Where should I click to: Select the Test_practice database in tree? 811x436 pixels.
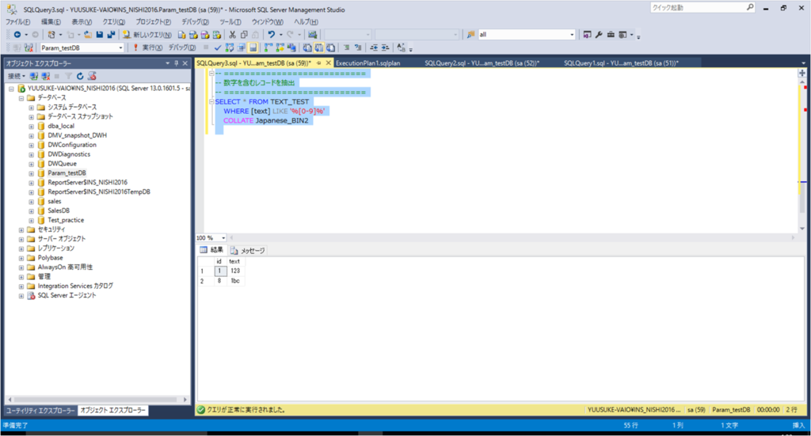click(66, 220)
